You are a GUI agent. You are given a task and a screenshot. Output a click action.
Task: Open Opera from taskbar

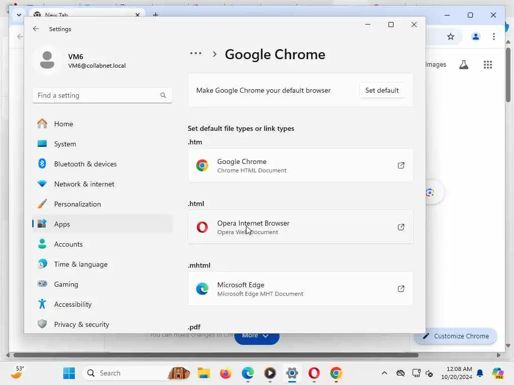tap(314, 373)
